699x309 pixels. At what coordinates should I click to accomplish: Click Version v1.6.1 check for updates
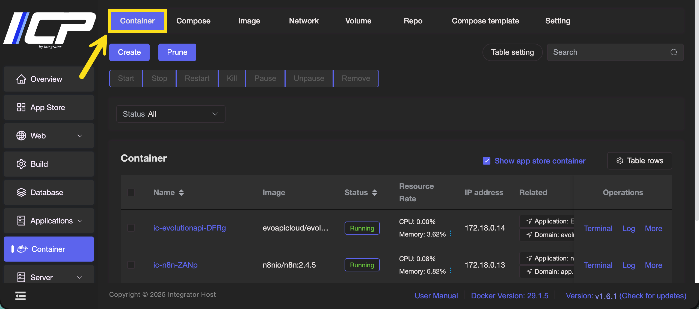626,296
